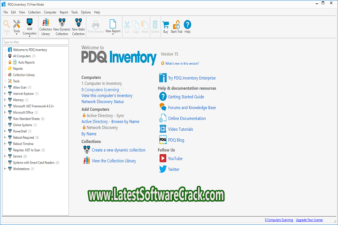Click New Static Collection toolbar icon

[78, 24]
